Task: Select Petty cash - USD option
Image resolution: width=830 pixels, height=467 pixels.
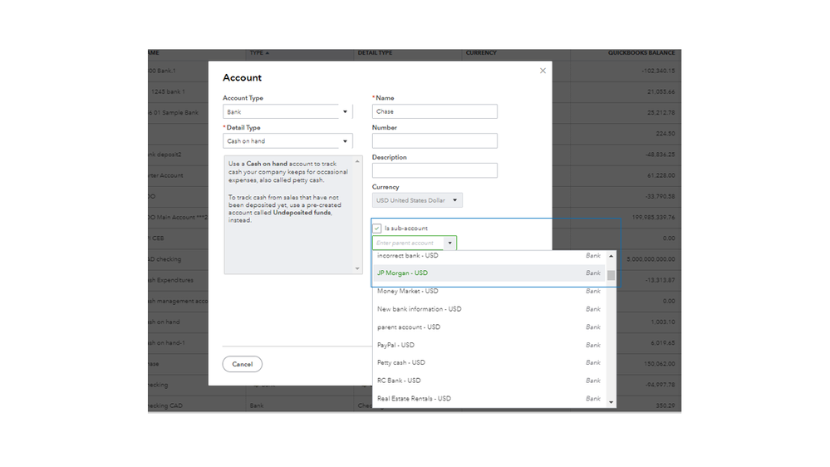Action: [489, 362]
